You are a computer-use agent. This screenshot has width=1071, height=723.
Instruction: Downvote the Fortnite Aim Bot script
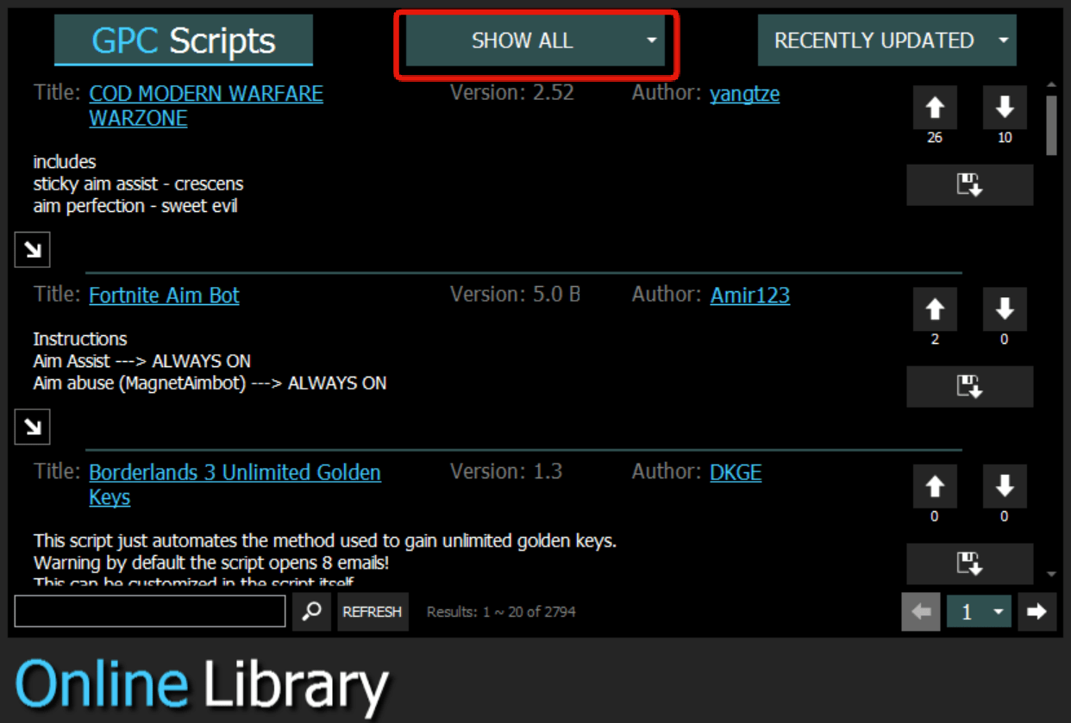pyautogui.click(x=1005, y=309)
